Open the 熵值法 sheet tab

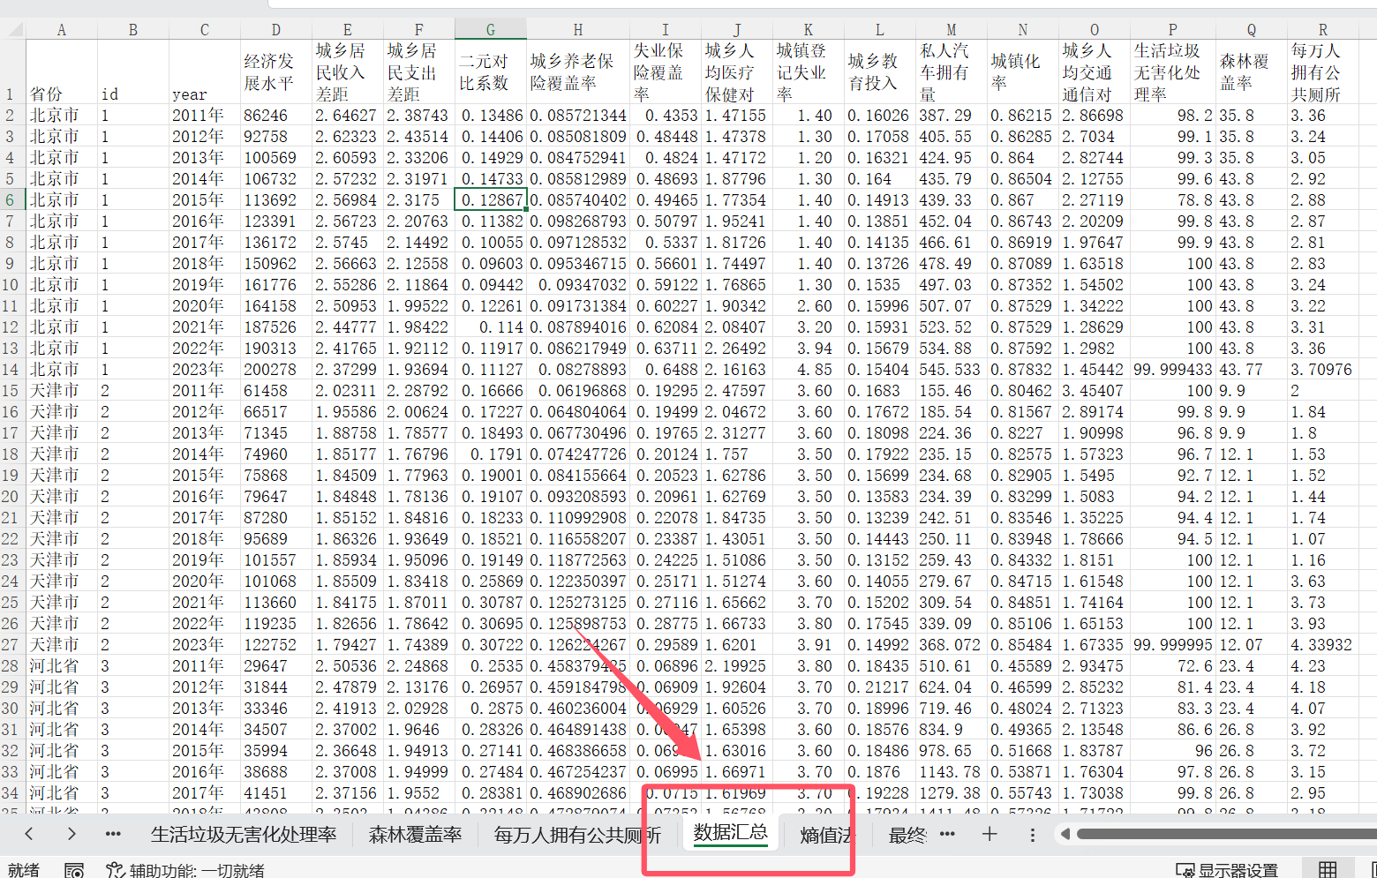tap(827, 835)
